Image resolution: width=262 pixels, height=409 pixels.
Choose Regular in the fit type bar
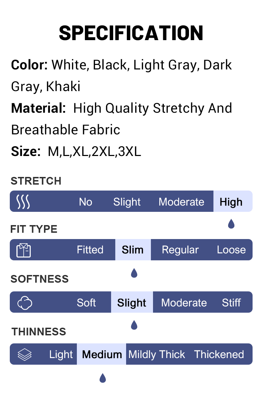(180, 250)
